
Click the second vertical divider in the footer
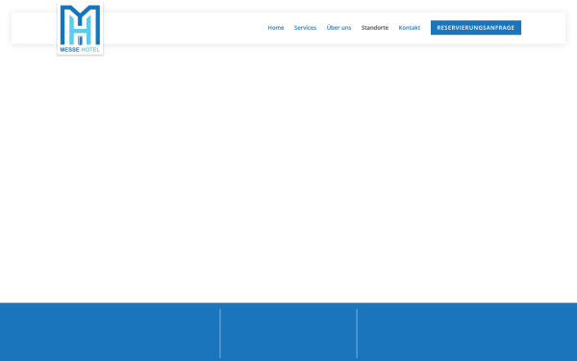pos(357,333)
